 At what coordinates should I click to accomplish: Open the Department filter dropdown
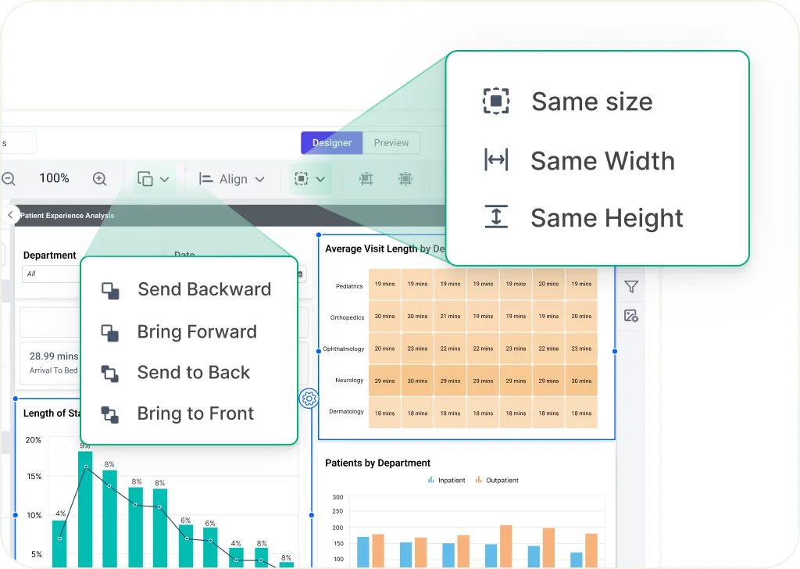point(49,274)
